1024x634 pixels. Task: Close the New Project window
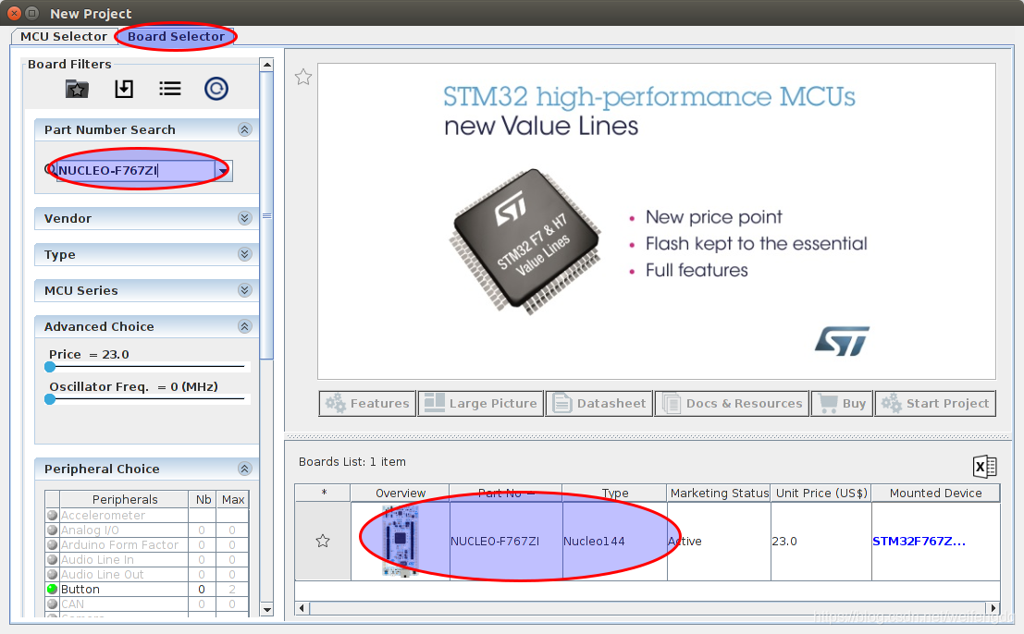point(15,13)
